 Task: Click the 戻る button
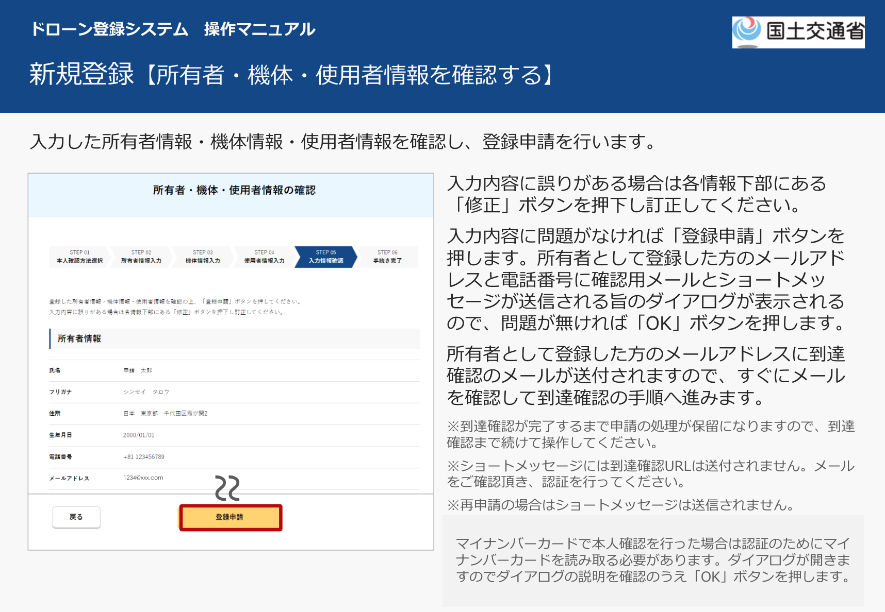click(76, 517)
